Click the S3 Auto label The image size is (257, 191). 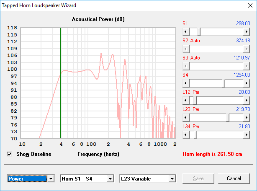pos(191,58)
